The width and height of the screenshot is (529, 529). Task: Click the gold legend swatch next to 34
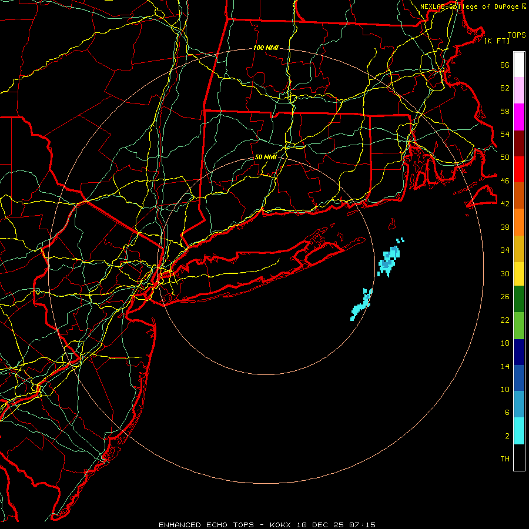pos(519,249)
